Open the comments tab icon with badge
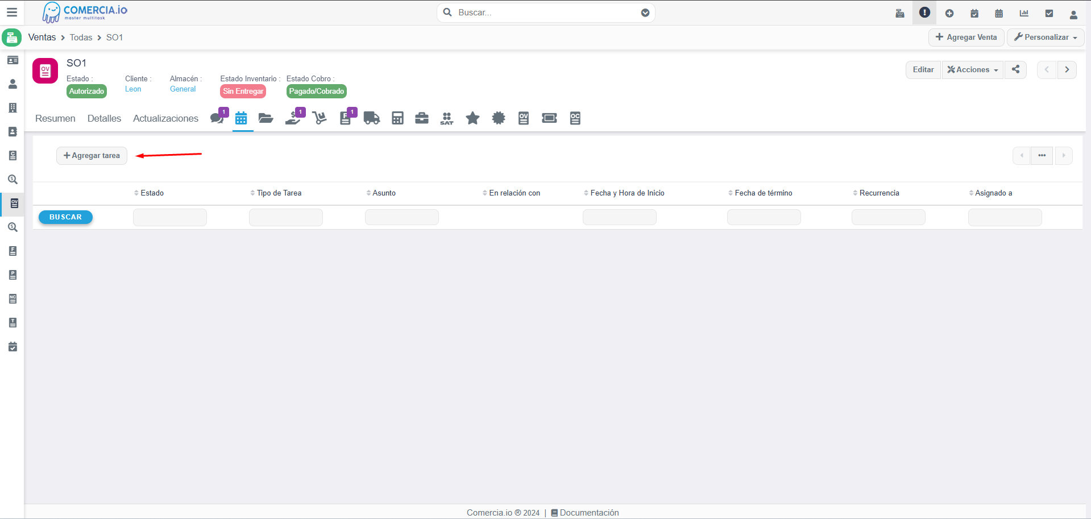Image resolution: width=1091 pixels, height=519 pixels. coord(218,118)
